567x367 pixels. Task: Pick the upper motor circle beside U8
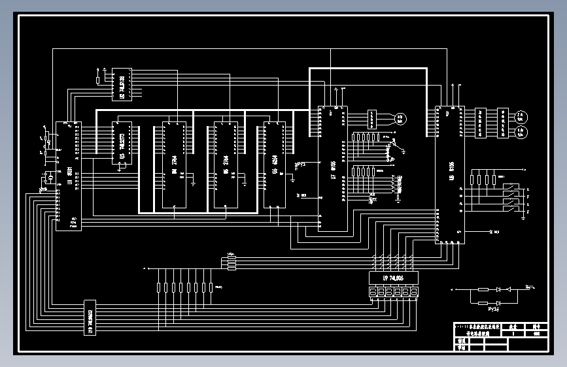521,117
